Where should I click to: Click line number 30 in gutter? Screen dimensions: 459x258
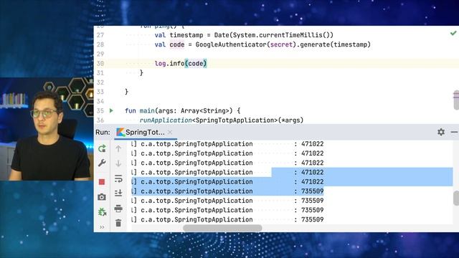coord(100,64)
